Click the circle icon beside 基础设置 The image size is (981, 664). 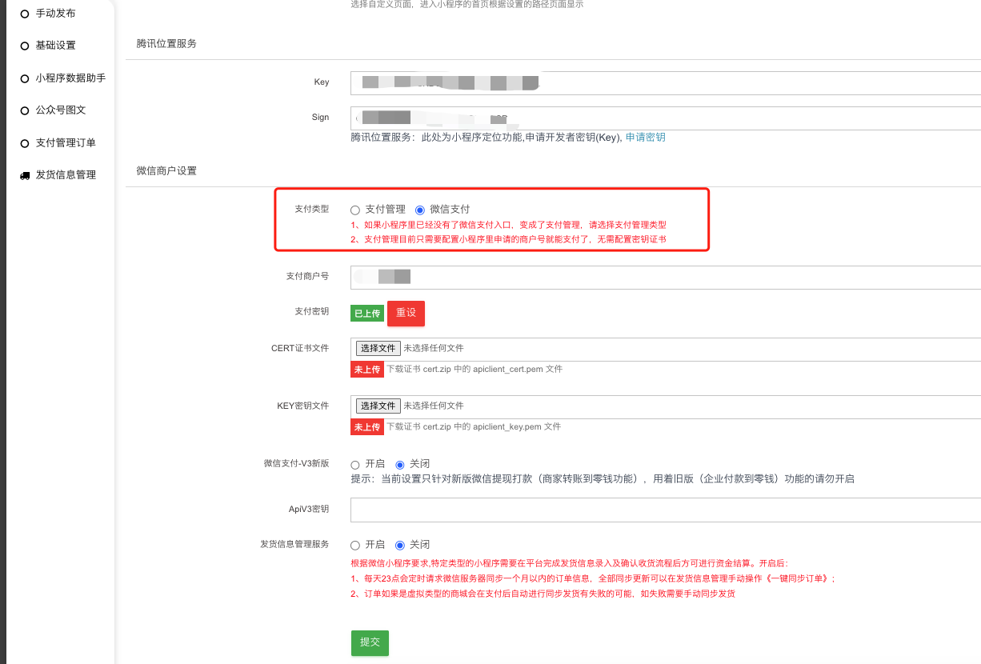click(x=25, y=46)
